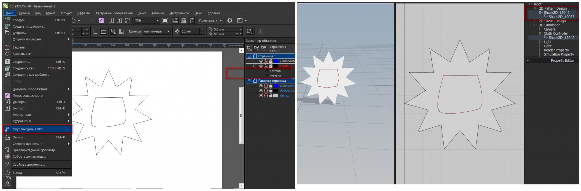Toggle visibility eye of Страница 1 guides layer
Screen dimensions: 581x191
(x=261, y=61)
